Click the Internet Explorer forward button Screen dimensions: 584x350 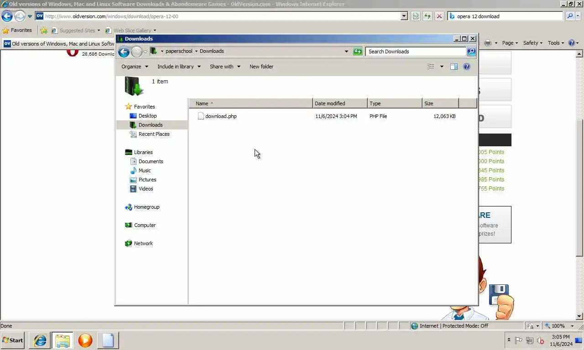[x=20, y=16]
